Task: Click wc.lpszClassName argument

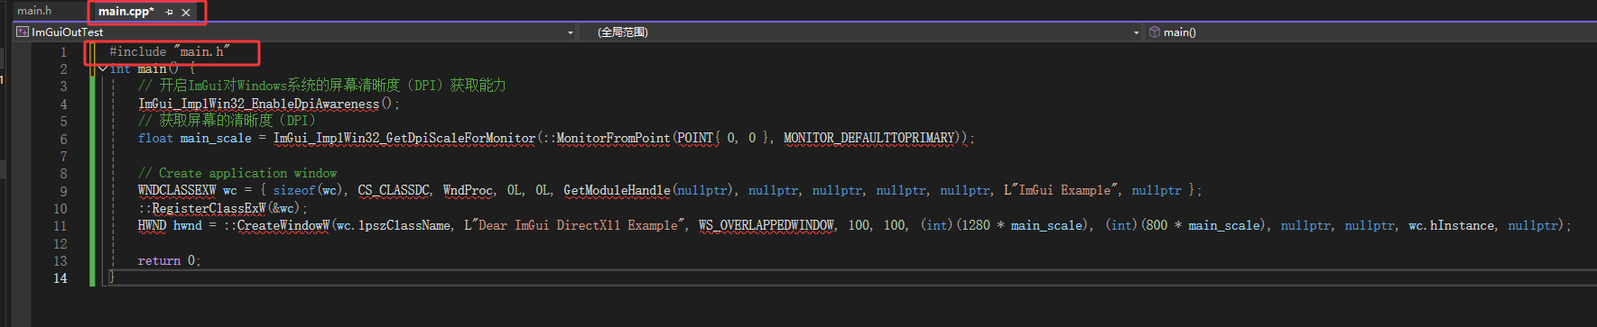Action: click(x=393, y=226)
